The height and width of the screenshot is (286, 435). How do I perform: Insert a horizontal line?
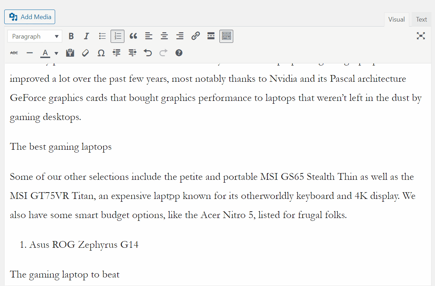[30, 53]
